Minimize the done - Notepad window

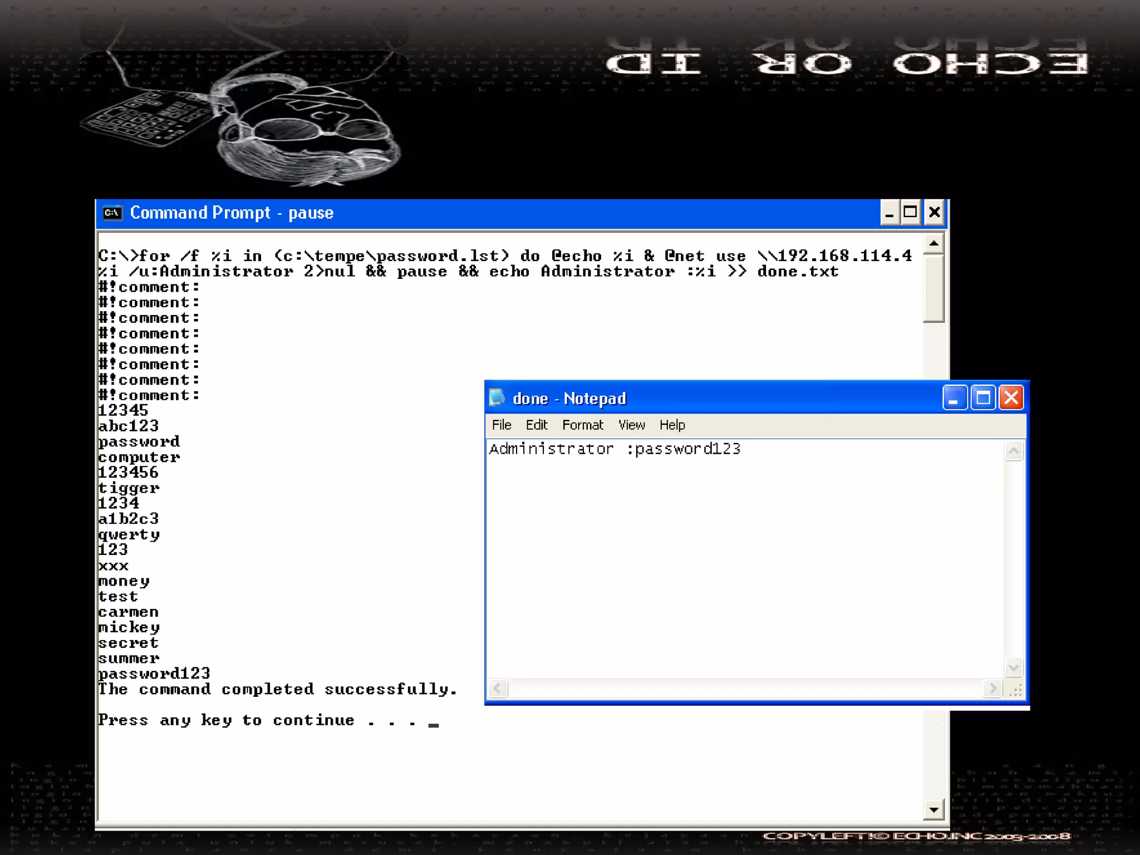pyautogui.click(x=954, y=398)
